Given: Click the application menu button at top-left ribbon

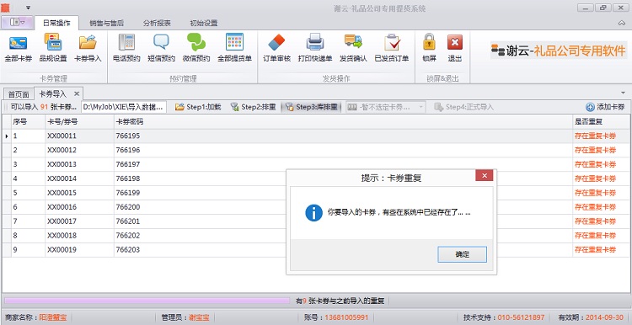Looking at the screenshot, I should (17, 23).
